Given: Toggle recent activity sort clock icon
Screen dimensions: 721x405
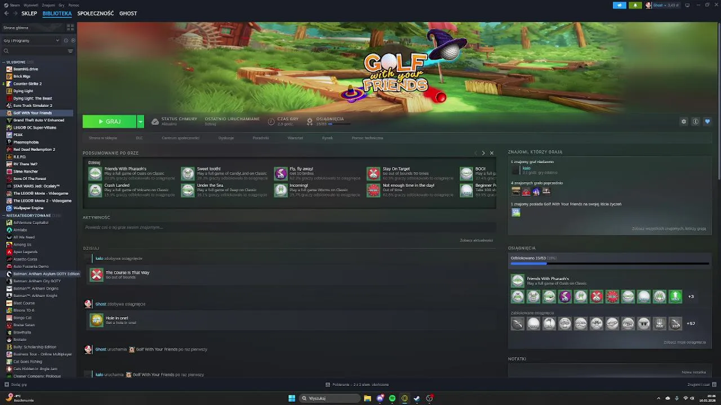Looking at the screenshot, I should (66, 40).
